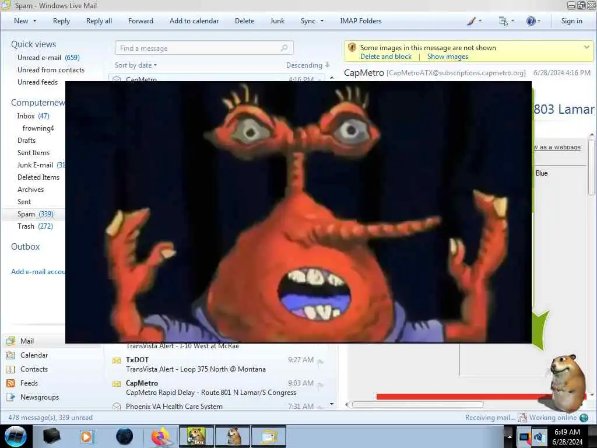Open the Drafts folder

[x=26, y=140]
